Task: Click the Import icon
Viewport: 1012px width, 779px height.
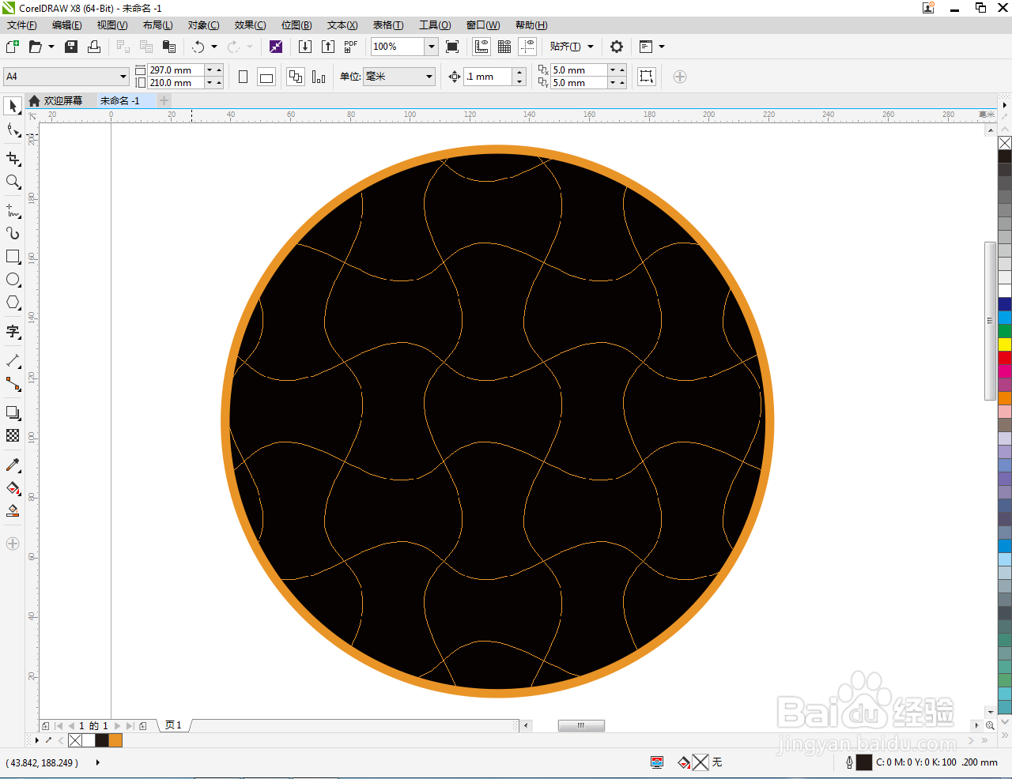Action: click(305, 47)
